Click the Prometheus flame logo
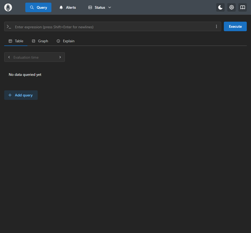This screenshot has height=233, width=251. tap(8, 7)
